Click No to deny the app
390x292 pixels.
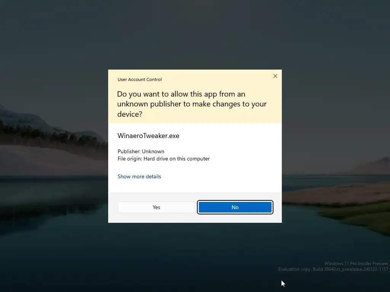(x=235, y=207)
